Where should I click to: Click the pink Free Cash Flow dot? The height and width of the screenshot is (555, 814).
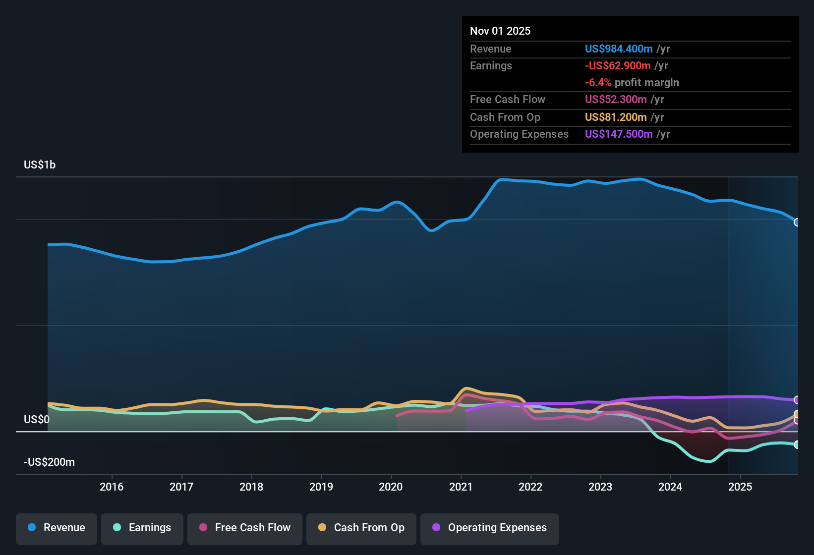point(202,528)
